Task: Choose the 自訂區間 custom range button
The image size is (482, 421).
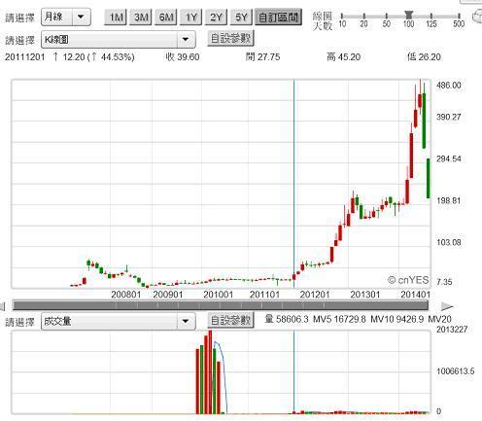Action: [x=278, y=18]
